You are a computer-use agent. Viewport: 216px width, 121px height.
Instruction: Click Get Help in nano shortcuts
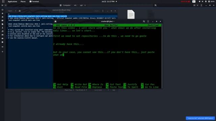(x=61, y=84)
